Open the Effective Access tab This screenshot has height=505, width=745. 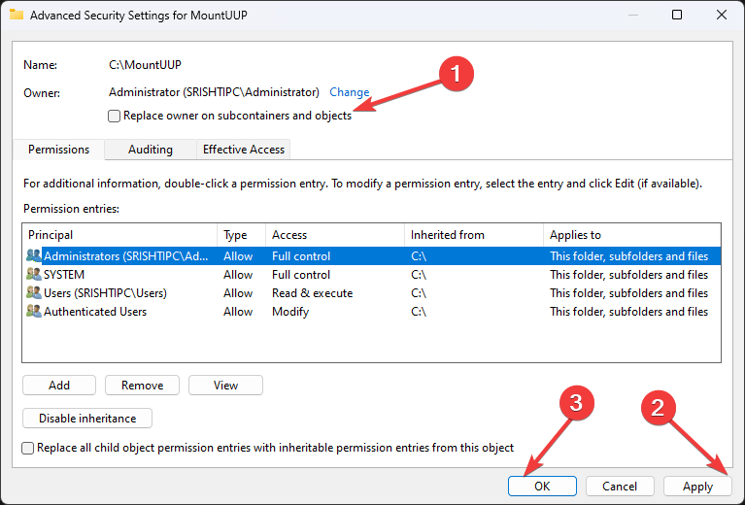pos(243,150)
